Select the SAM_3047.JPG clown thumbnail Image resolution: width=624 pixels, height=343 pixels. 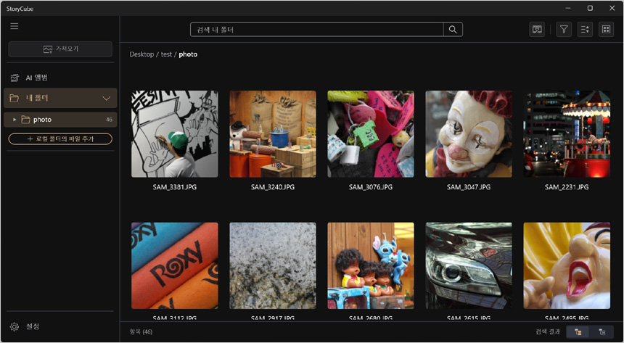[468, 134]
